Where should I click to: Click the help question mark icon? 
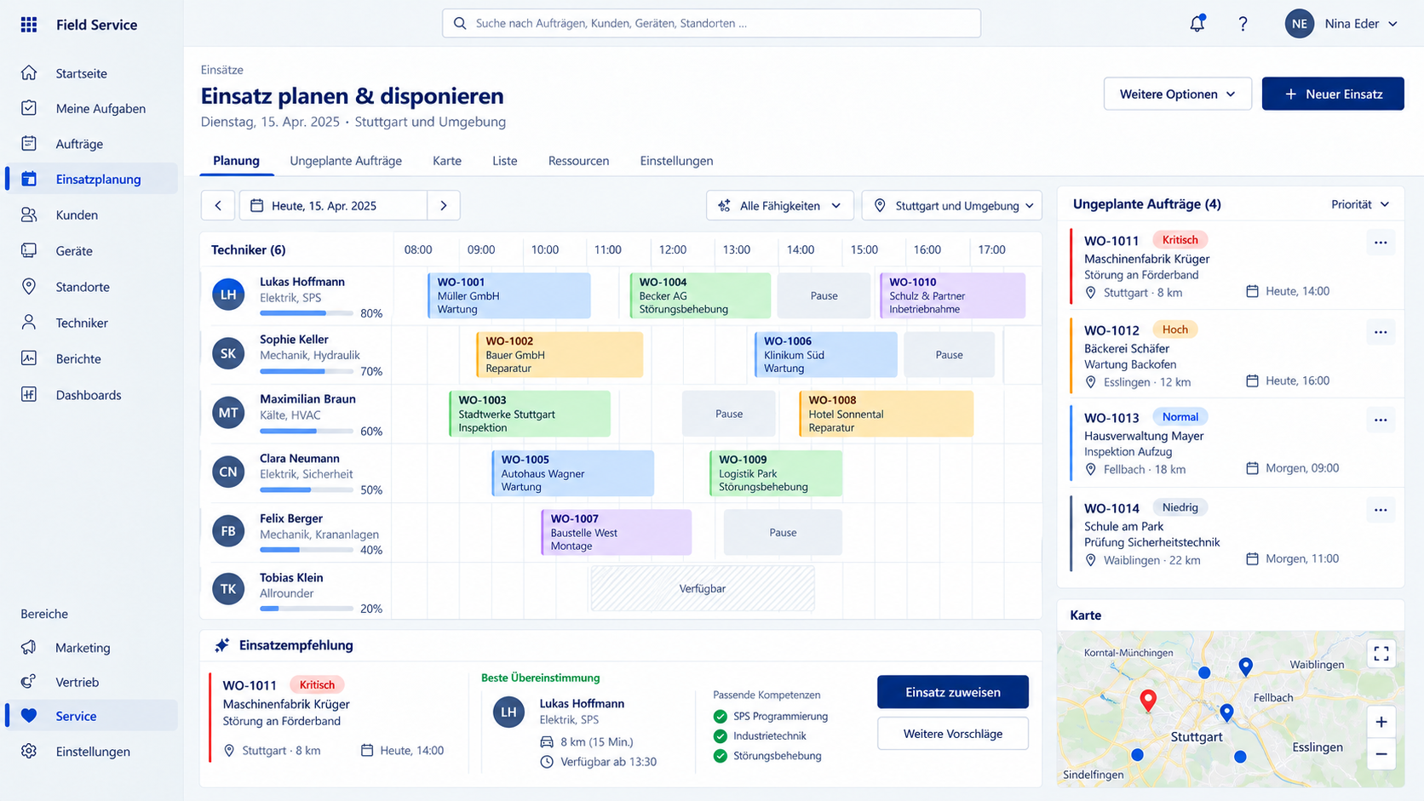pyautogui.click(x=1243, y=24)
